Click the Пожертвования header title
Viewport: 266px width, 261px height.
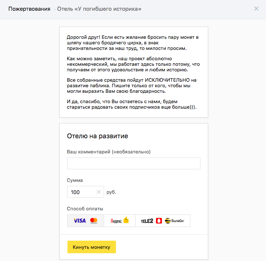pos(29,9)
